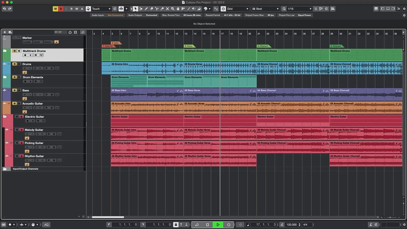Collapse the Electric Guitar folder track
This screenshot has height=229, width=407.
[5, 117]
